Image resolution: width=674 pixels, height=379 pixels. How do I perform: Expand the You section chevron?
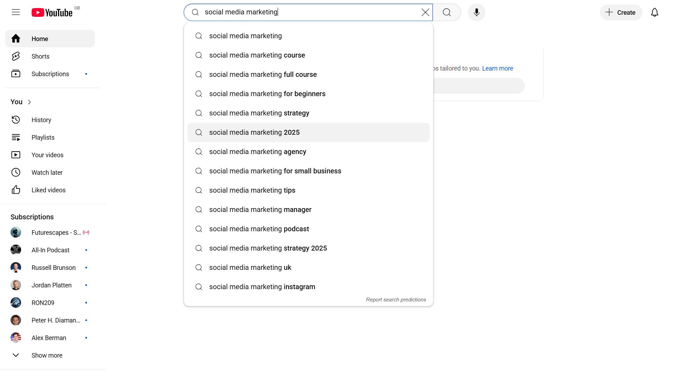(29, 102)
